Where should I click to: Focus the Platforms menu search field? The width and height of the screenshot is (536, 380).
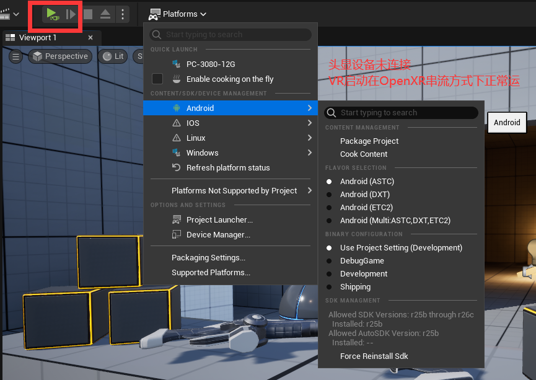tap(231, 35)
